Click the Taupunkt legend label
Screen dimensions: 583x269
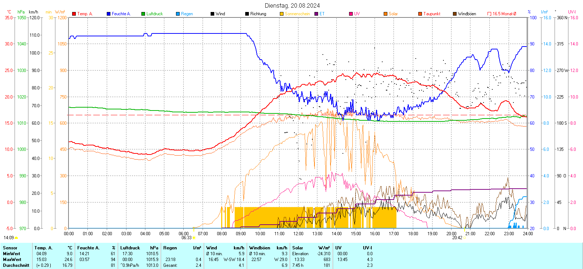pyautogui.click(x=432, y=14)
